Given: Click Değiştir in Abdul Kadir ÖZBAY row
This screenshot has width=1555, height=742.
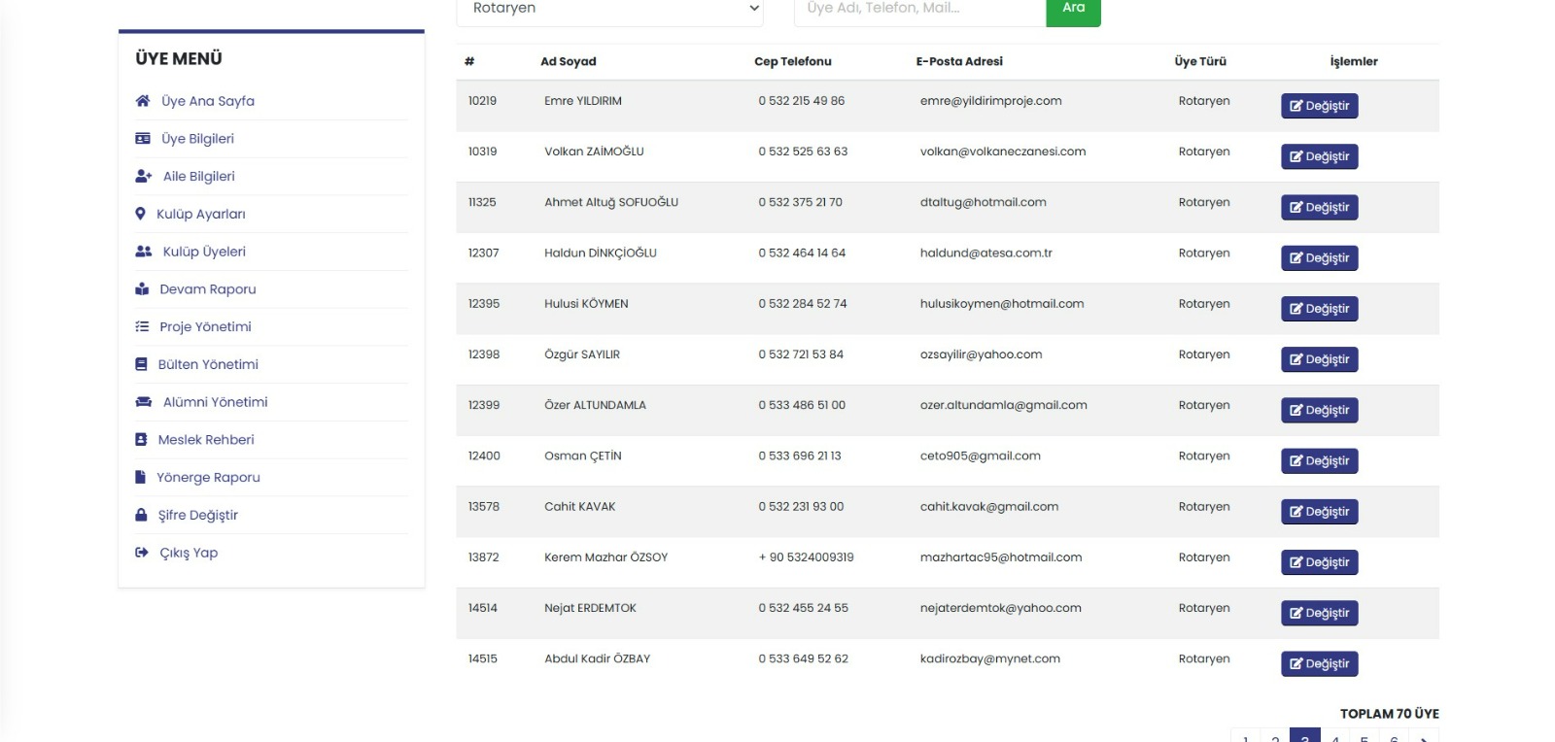Looking at the screenshot, I should (1319, 664).
